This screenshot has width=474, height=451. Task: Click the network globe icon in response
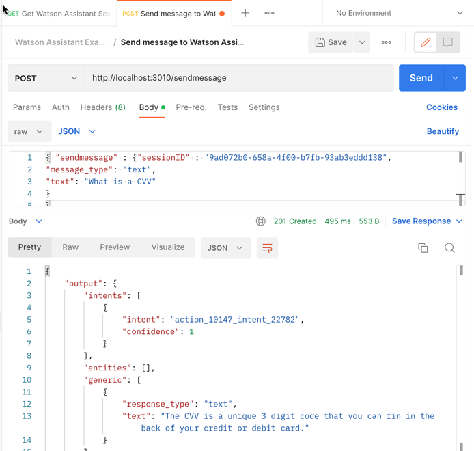pos(261,221)
